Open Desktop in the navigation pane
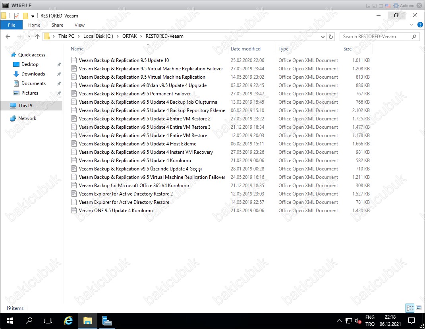This screenshot has height=329, width=425. [30, 64]
